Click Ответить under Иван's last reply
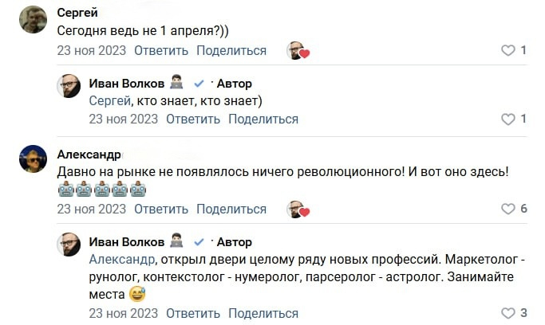The width and height of the screenshot is (545, 325). tap(192, 313)
